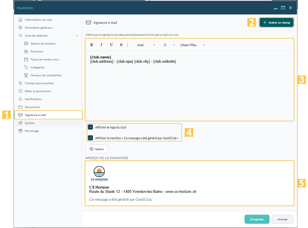The image size is (308, 228).
Task: Click Annuler to discard changes
Action: coord(282,219)
